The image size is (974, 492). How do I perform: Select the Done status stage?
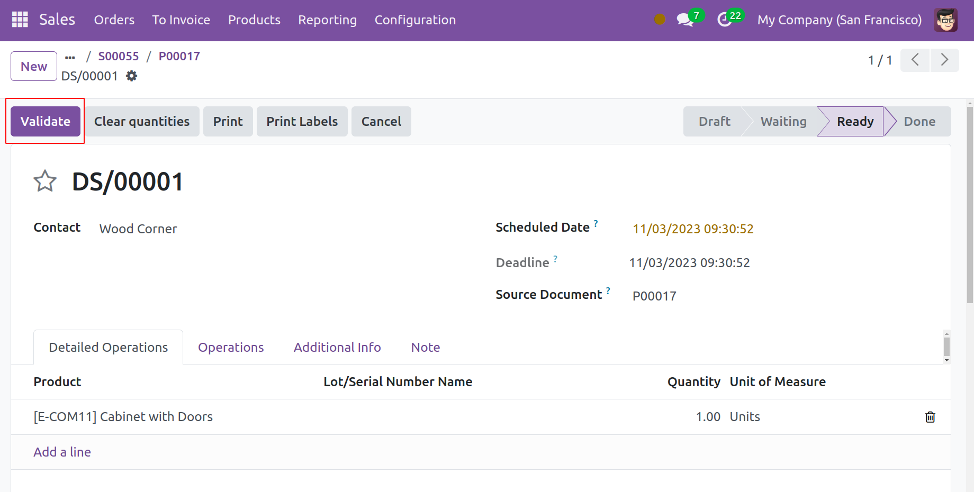tap(919, 121)
